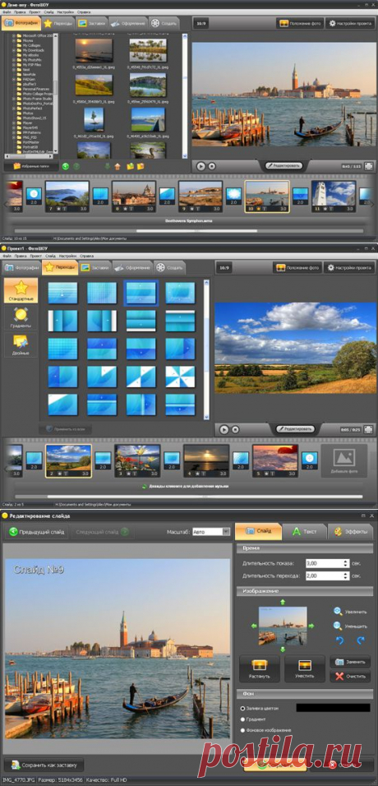Choose the pinwheel transition thumbnail in Проект1
This screenshot has height=786, width=378.
[x=180, y=377]
